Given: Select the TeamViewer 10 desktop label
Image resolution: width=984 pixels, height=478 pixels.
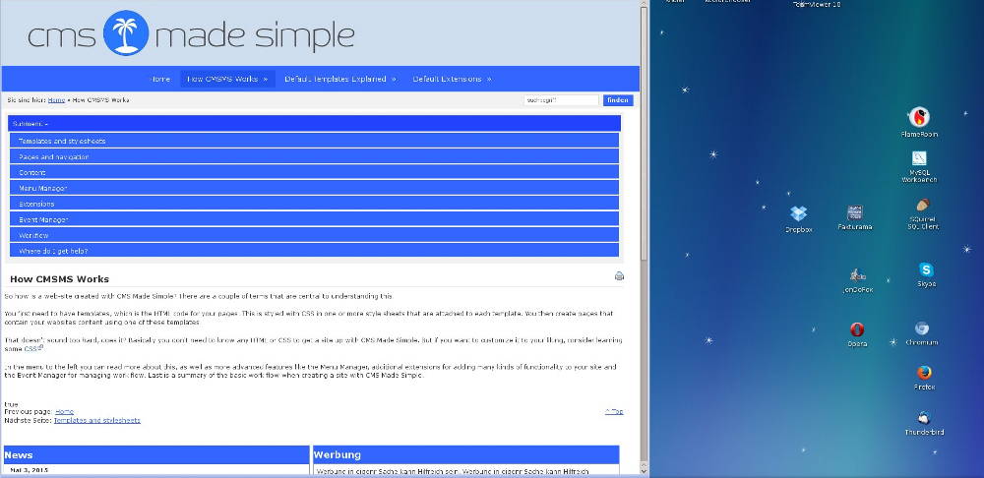Looking at the screenshot, I should point(817,4).
